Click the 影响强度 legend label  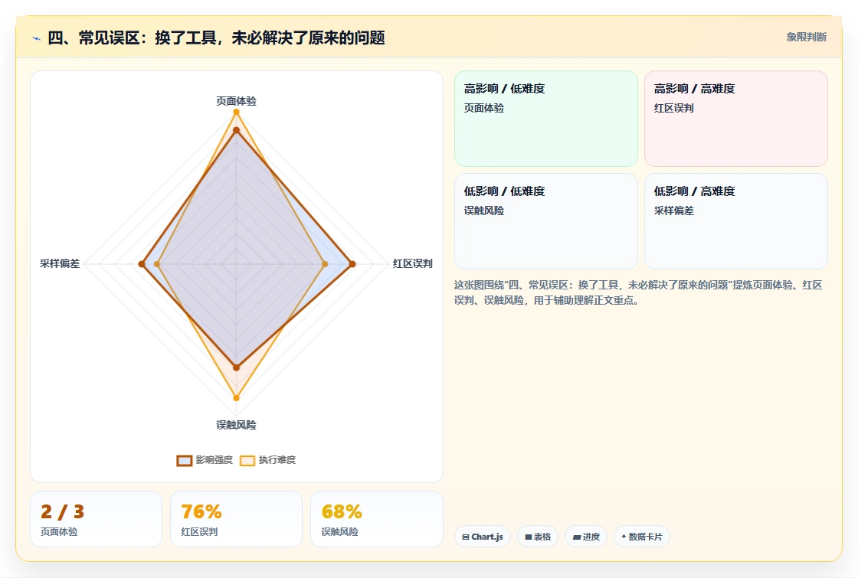pos(214,460)
